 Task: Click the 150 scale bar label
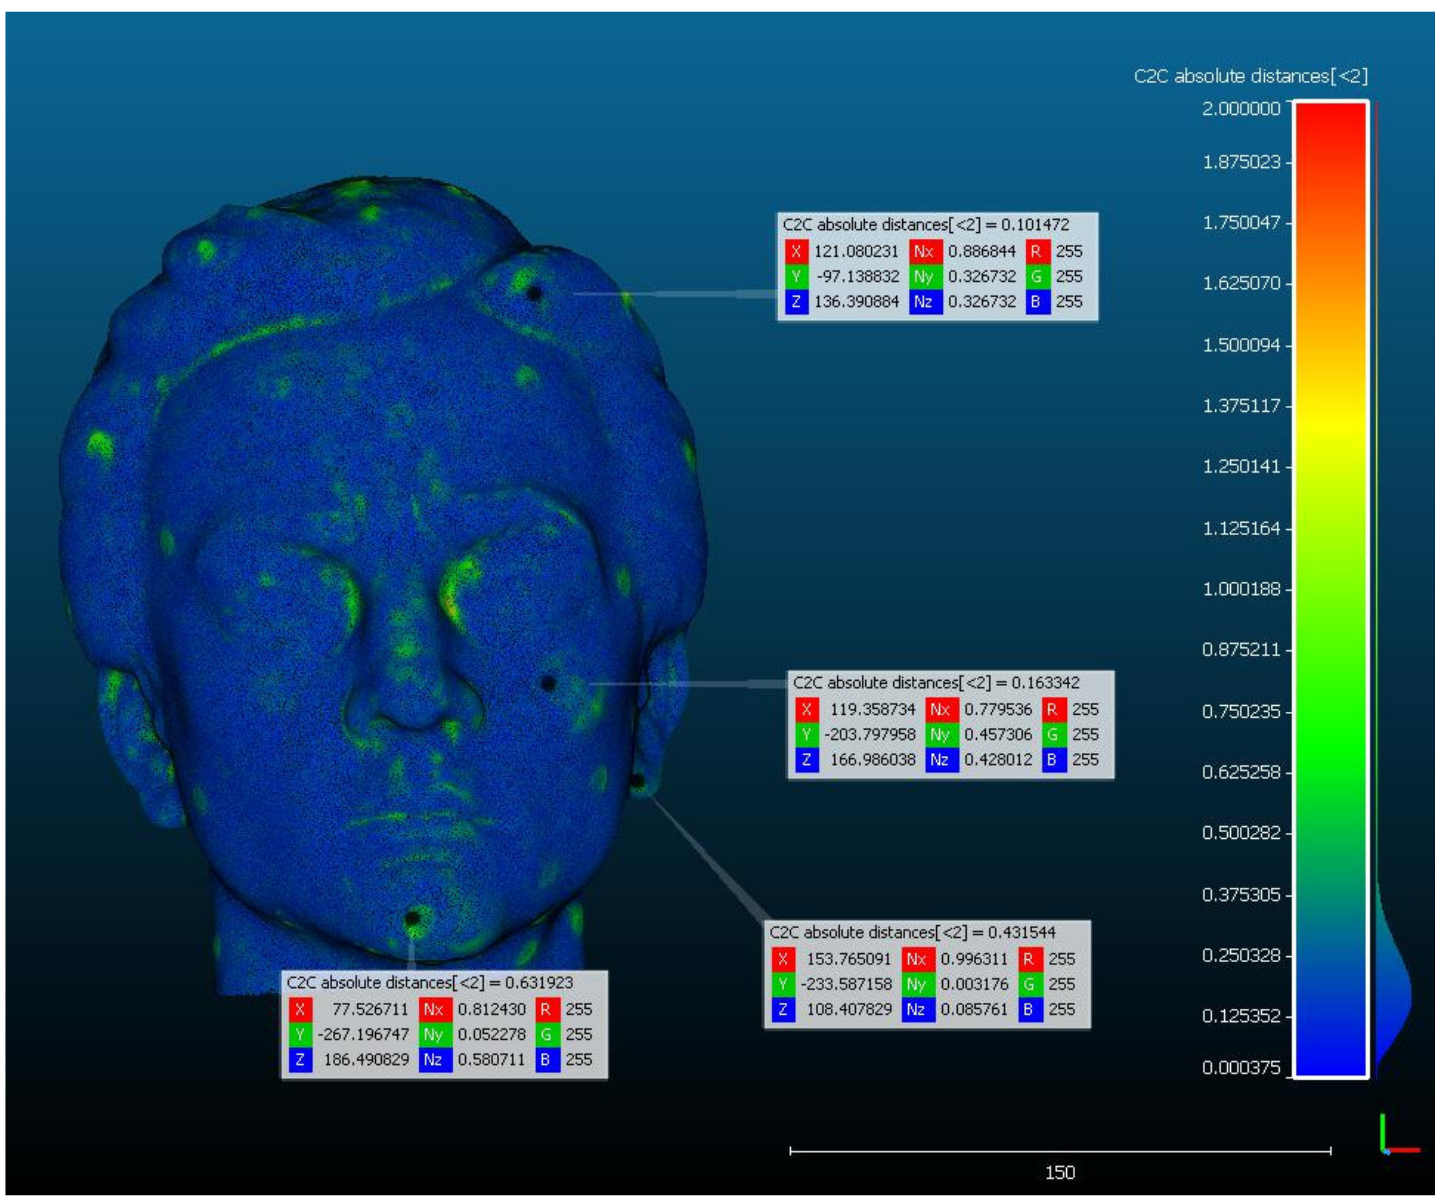(x=1060, y=1172)
